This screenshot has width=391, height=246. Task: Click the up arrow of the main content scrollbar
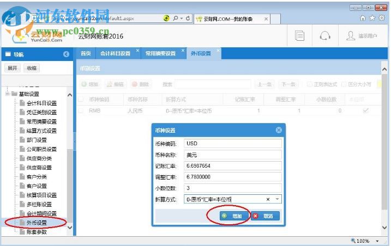pos(384,70)
